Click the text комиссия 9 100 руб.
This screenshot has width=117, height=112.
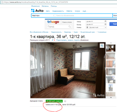click(x=53, y=105)
